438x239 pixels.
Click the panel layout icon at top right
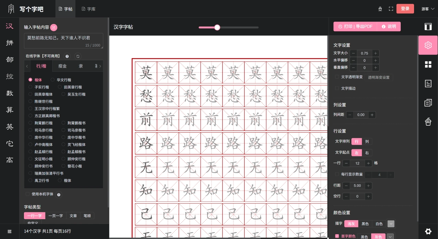tap(428, 27)
